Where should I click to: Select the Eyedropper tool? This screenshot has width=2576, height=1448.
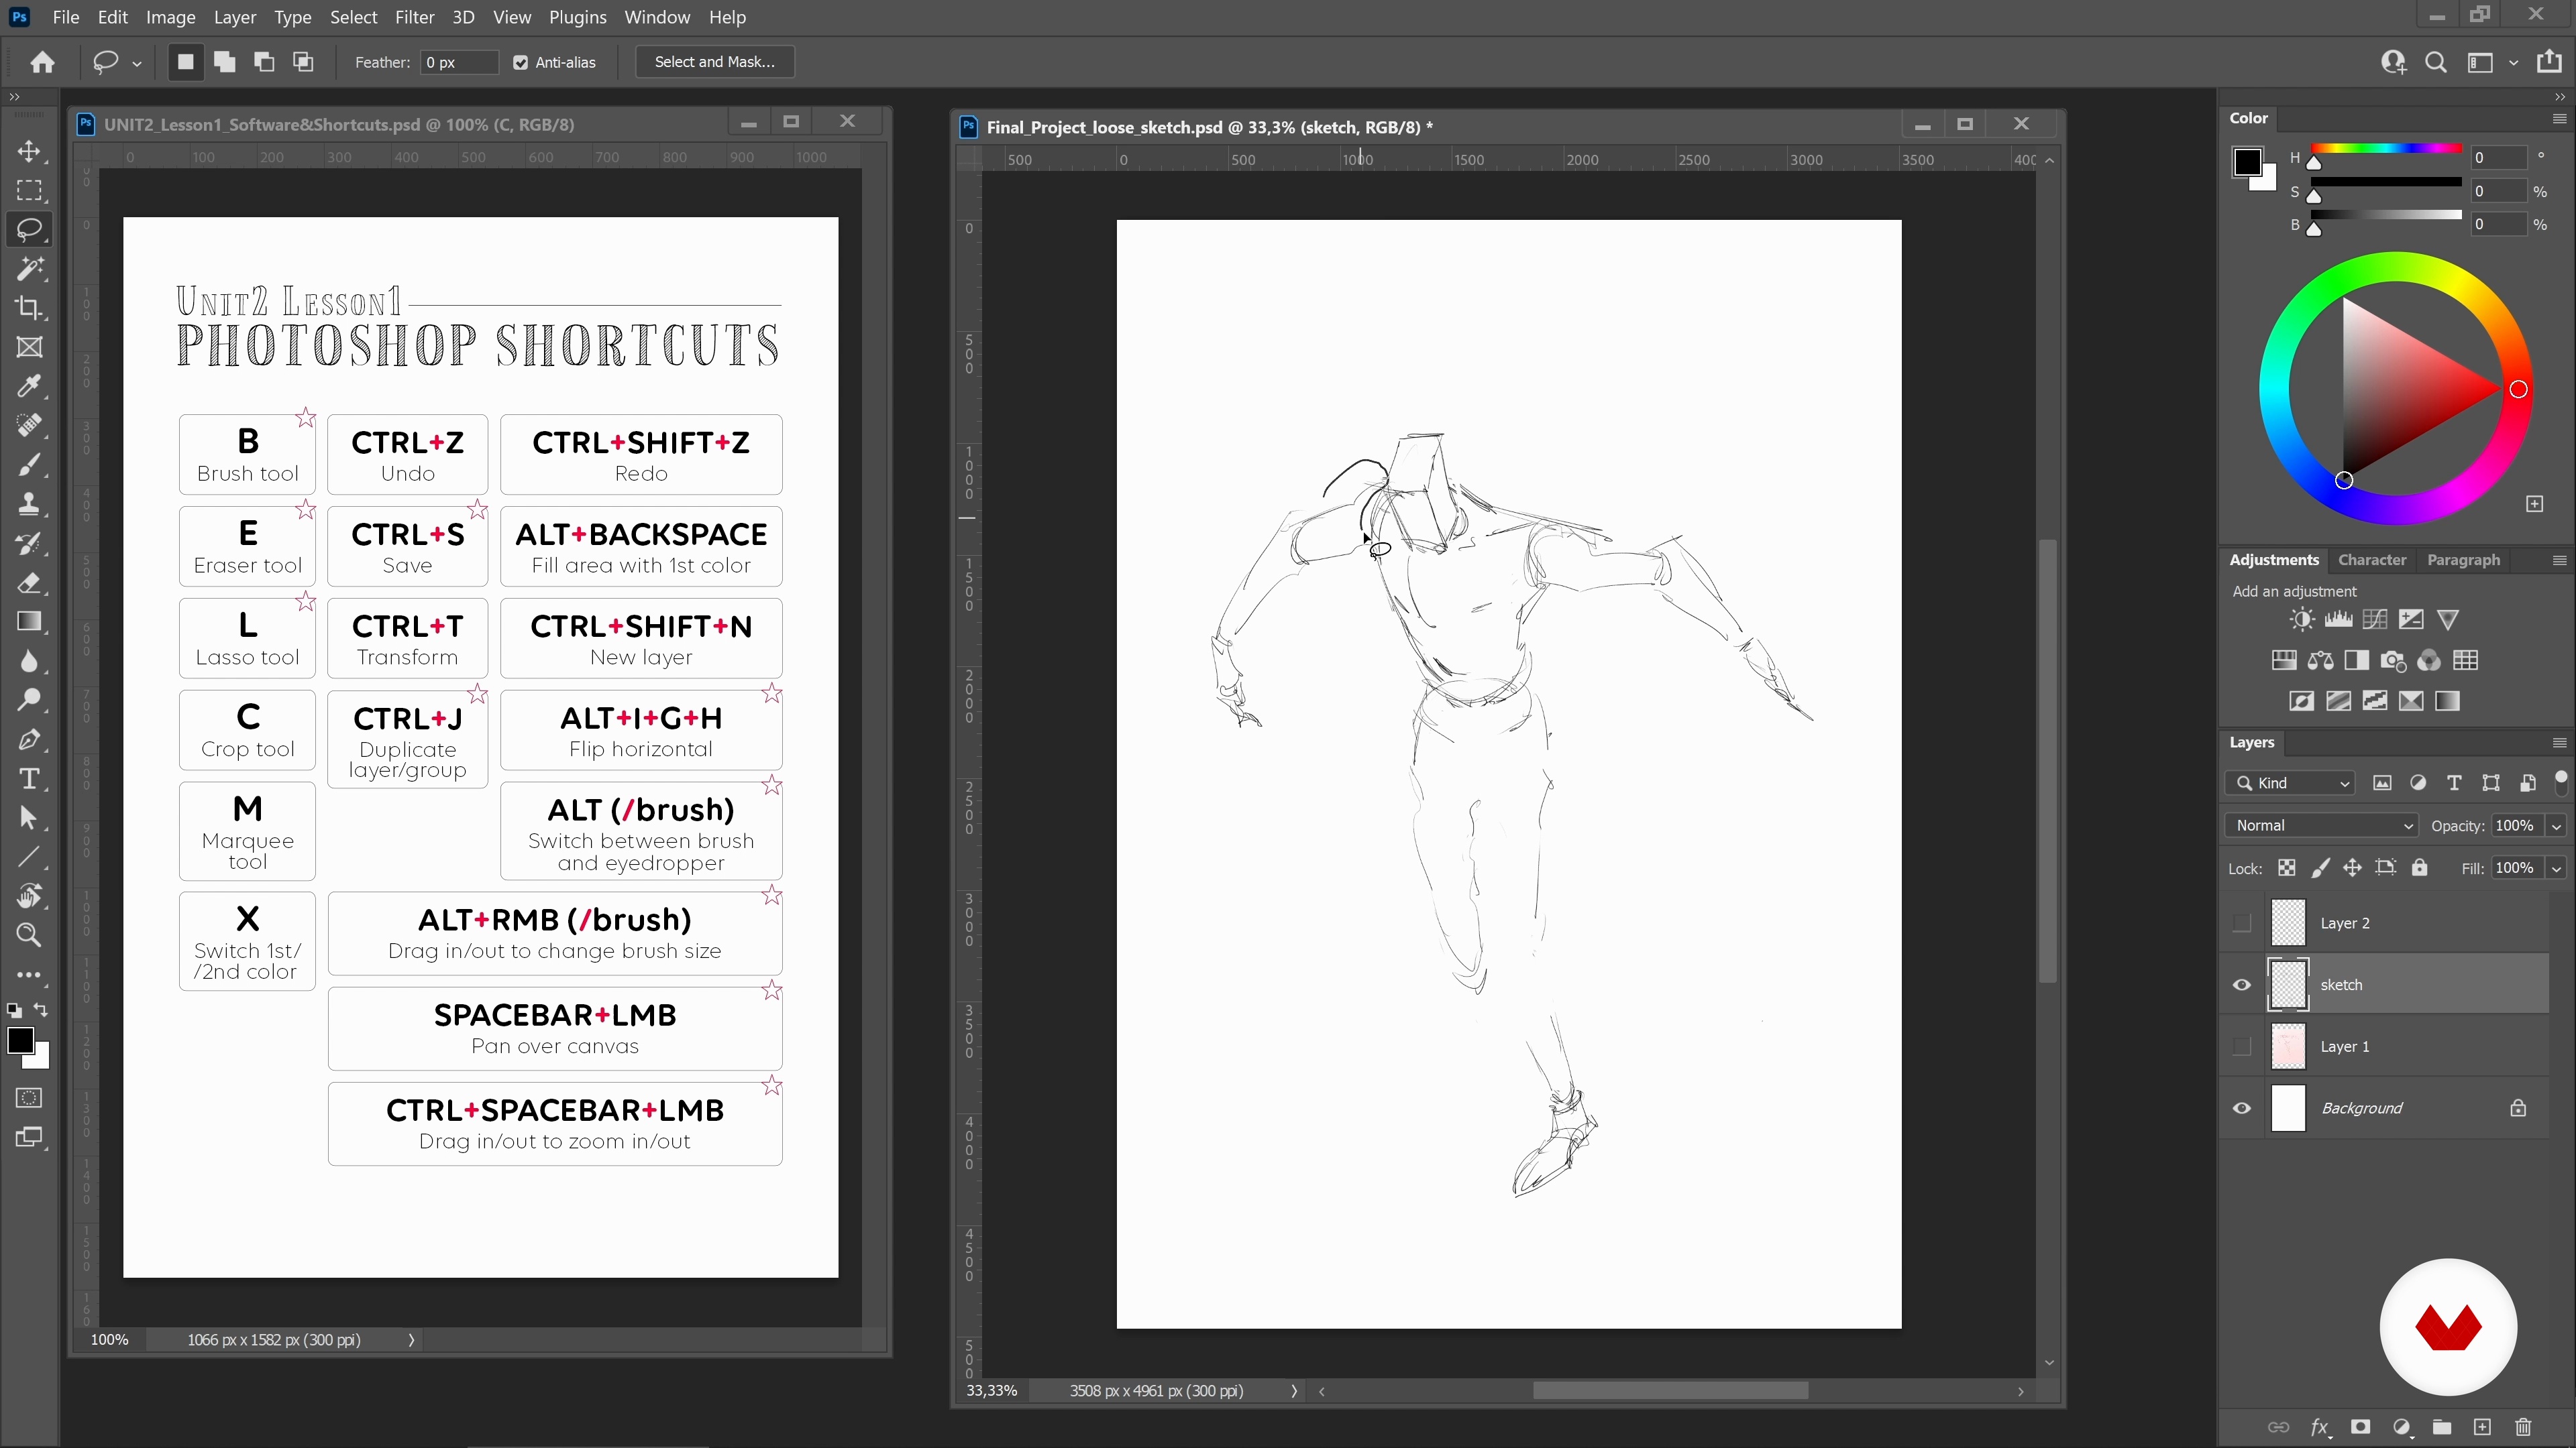pos(29,385)
